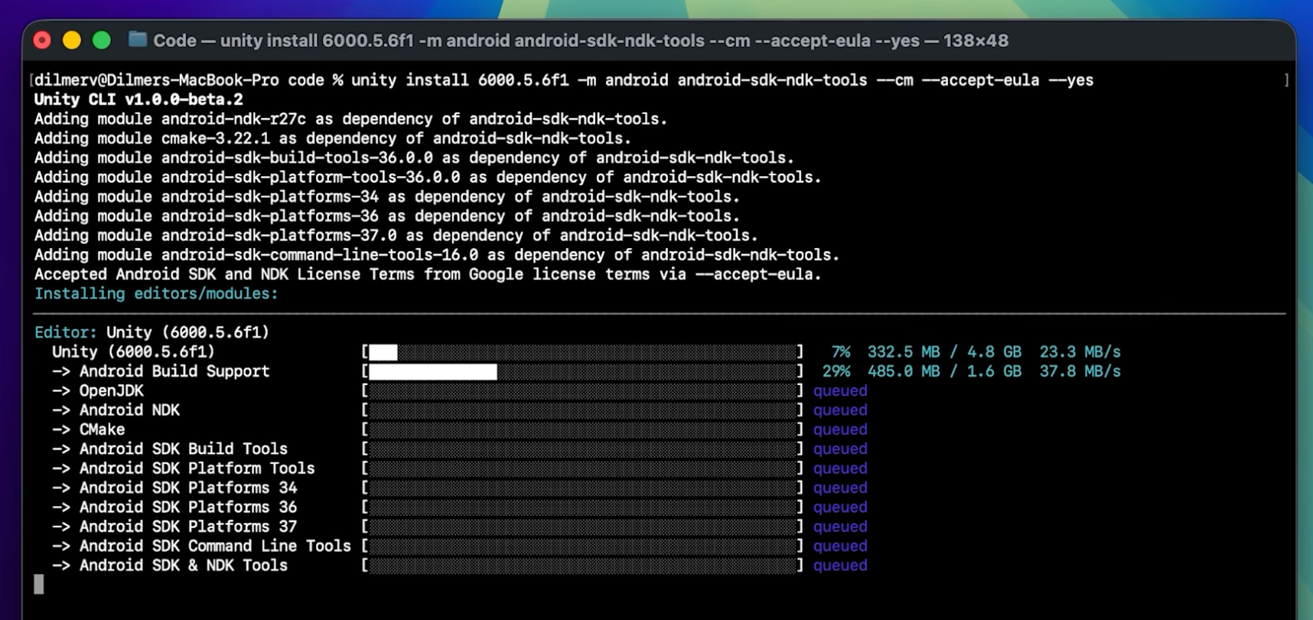Click the Android Build Support progress bar

(x=583, y=371)
